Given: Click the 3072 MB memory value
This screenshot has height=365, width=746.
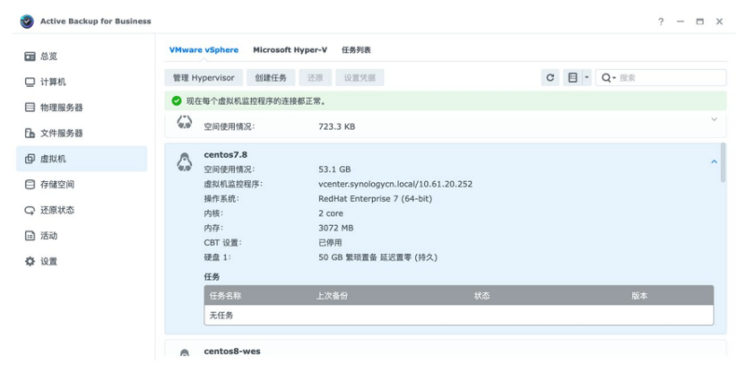Looking at the screenshot, I should (x=336, y=228).
